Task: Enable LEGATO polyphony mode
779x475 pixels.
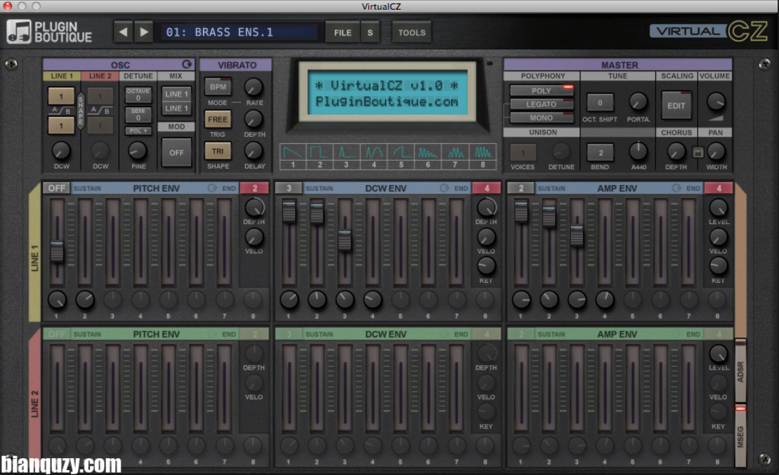Action: coord(542,104)
